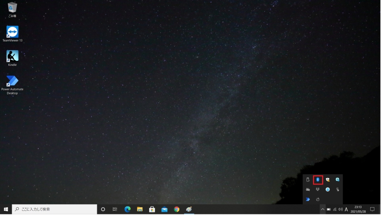Image resolution: width=381 pixels, height=215 pixels.
Task: Open the Wi-Fi network icon
Action: [x=334, y=209]
